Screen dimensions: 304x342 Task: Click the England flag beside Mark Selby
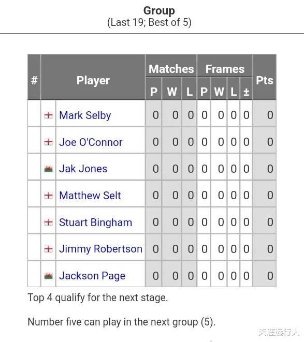pyautogui.click(x=48, y=115)
